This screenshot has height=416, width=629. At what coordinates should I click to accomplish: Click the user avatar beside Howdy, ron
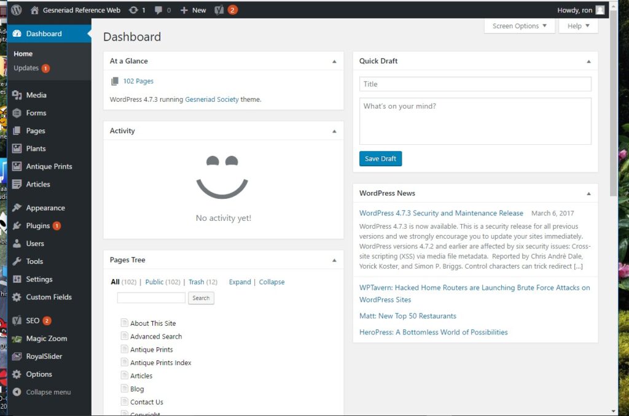pos(600,10)
